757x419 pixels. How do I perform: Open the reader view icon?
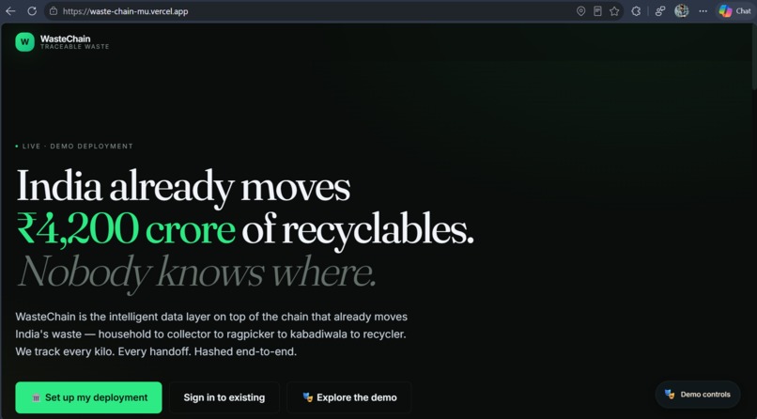(x=597, y=11)
